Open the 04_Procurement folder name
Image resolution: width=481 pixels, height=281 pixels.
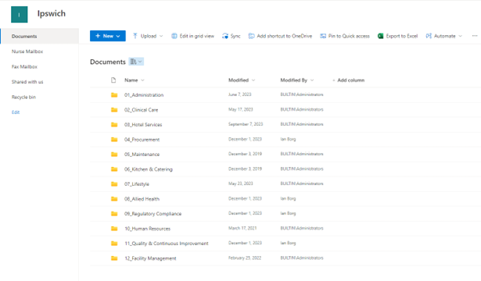pyautogui.click(x=142, y=140)
